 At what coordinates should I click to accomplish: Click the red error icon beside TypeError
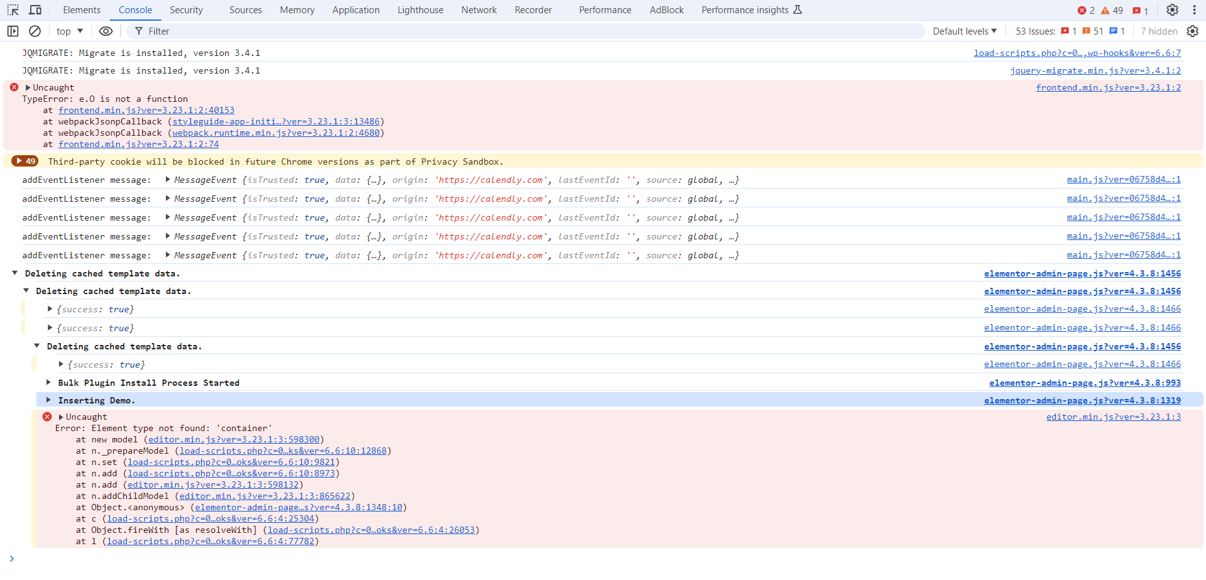click(x=14, y=87)
